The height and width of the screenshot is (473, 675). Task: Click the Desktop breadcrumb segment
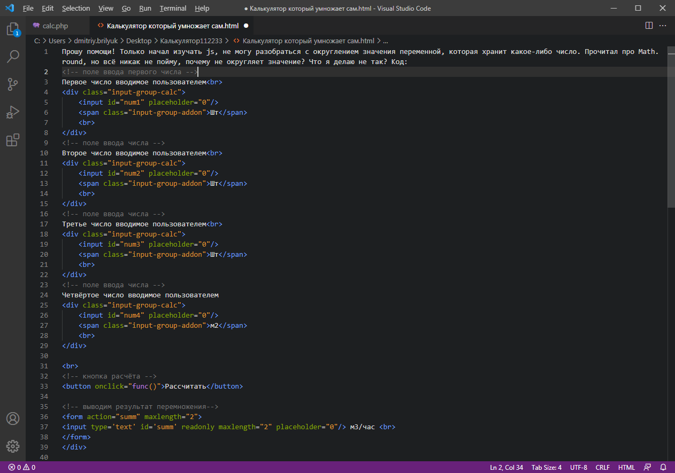point(139,41)
